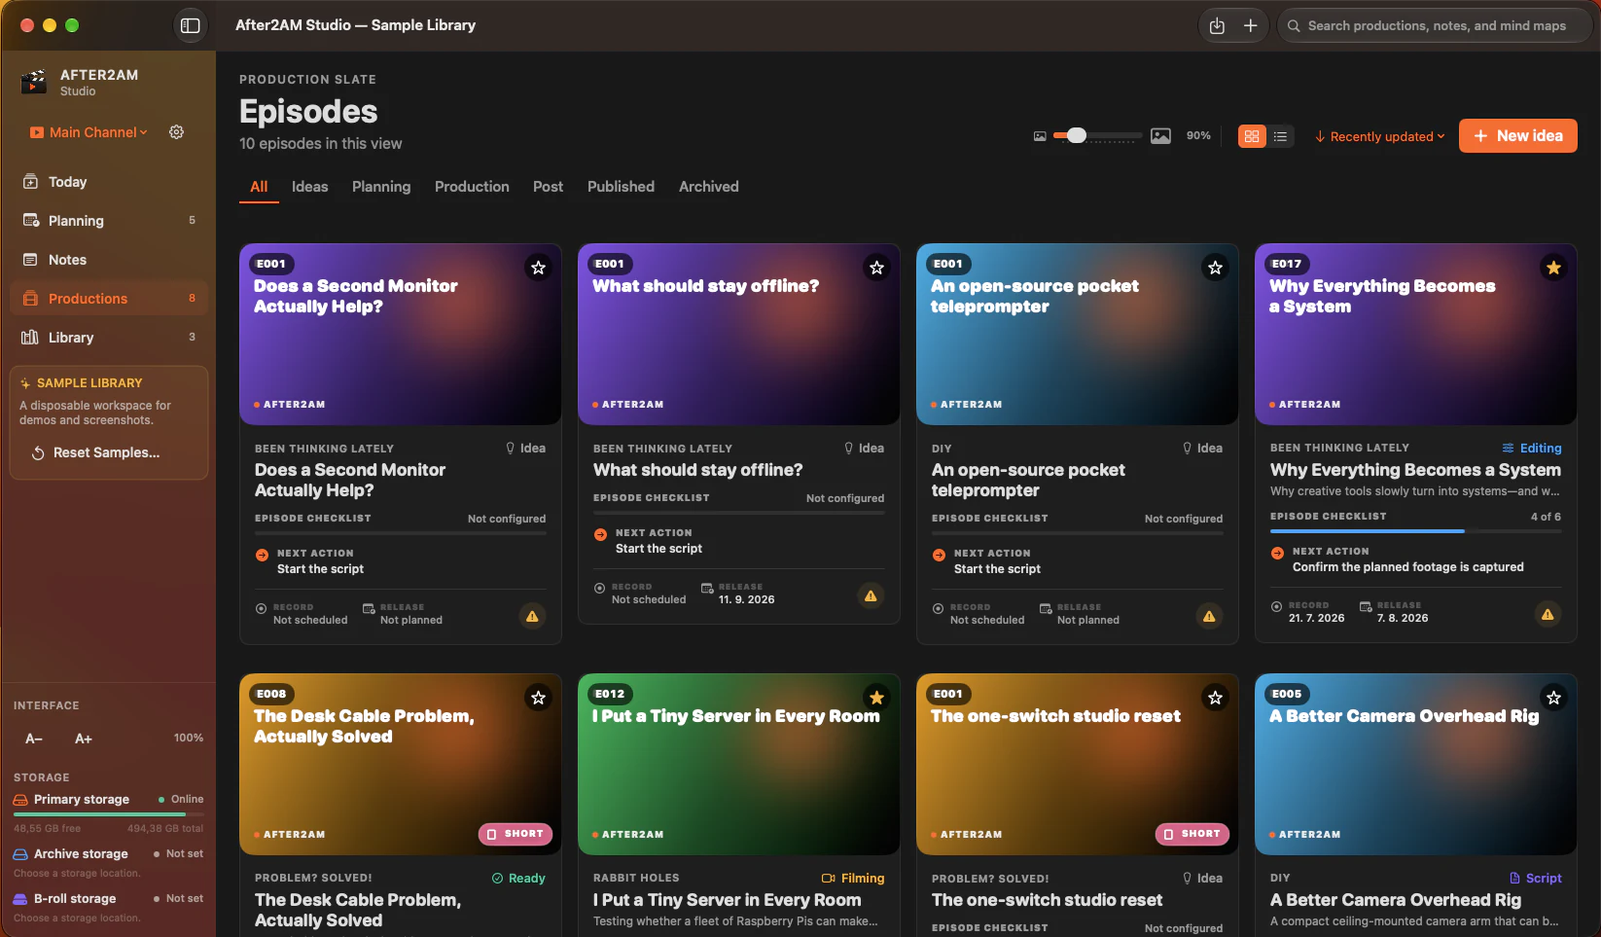Click the After2AM clapperboard logo
Screen dimensions: 1601x937
pos(34,82)
